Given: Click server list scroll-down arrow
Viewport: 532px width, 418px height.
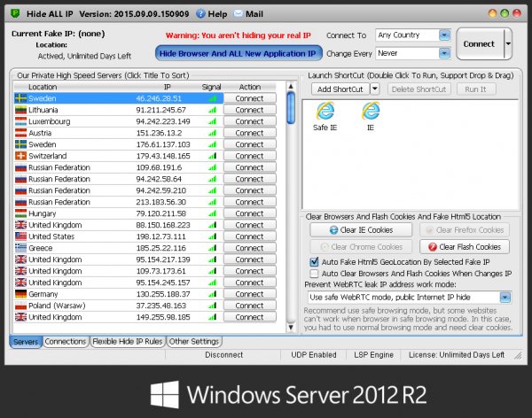Looking at the screenshot, I should [x=291, y=328].
